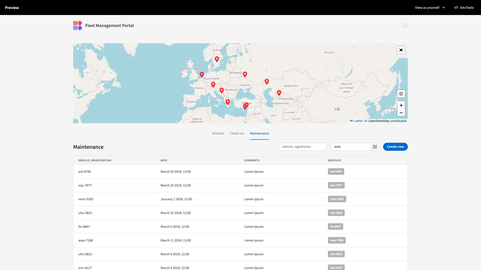Focus the vehicle_registration filter field
The width and height of the screenshot is (481, 270).
303,147
